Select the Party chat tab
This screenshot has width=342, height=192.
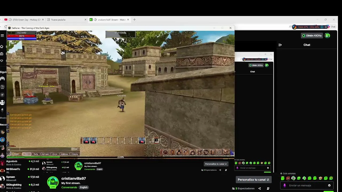pyautogui.click(x=36, y=154)
